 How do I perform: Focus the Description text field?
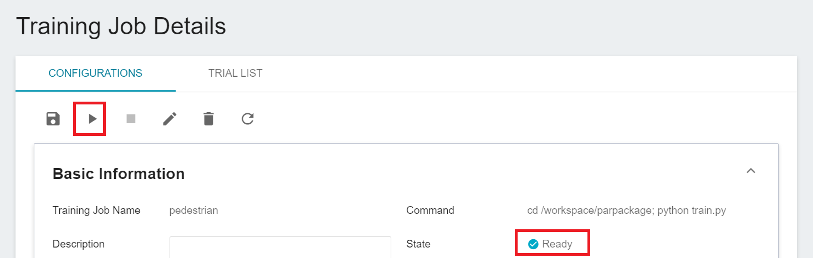[x=280, y=247]
